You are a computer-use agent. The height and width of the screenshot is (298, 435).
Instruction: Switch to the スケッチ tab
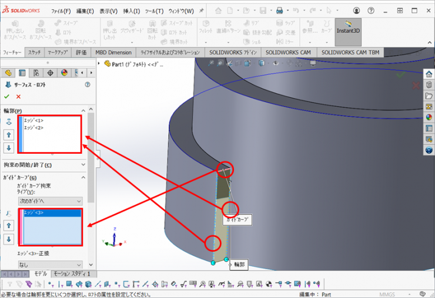click(34, 52)
